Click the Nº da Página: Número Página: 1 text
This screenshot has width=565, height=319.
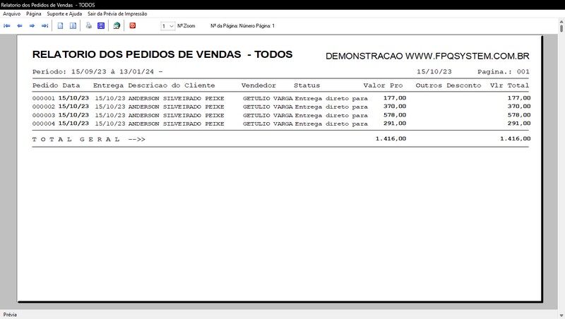pyautogui.click(x=242, y=26)
